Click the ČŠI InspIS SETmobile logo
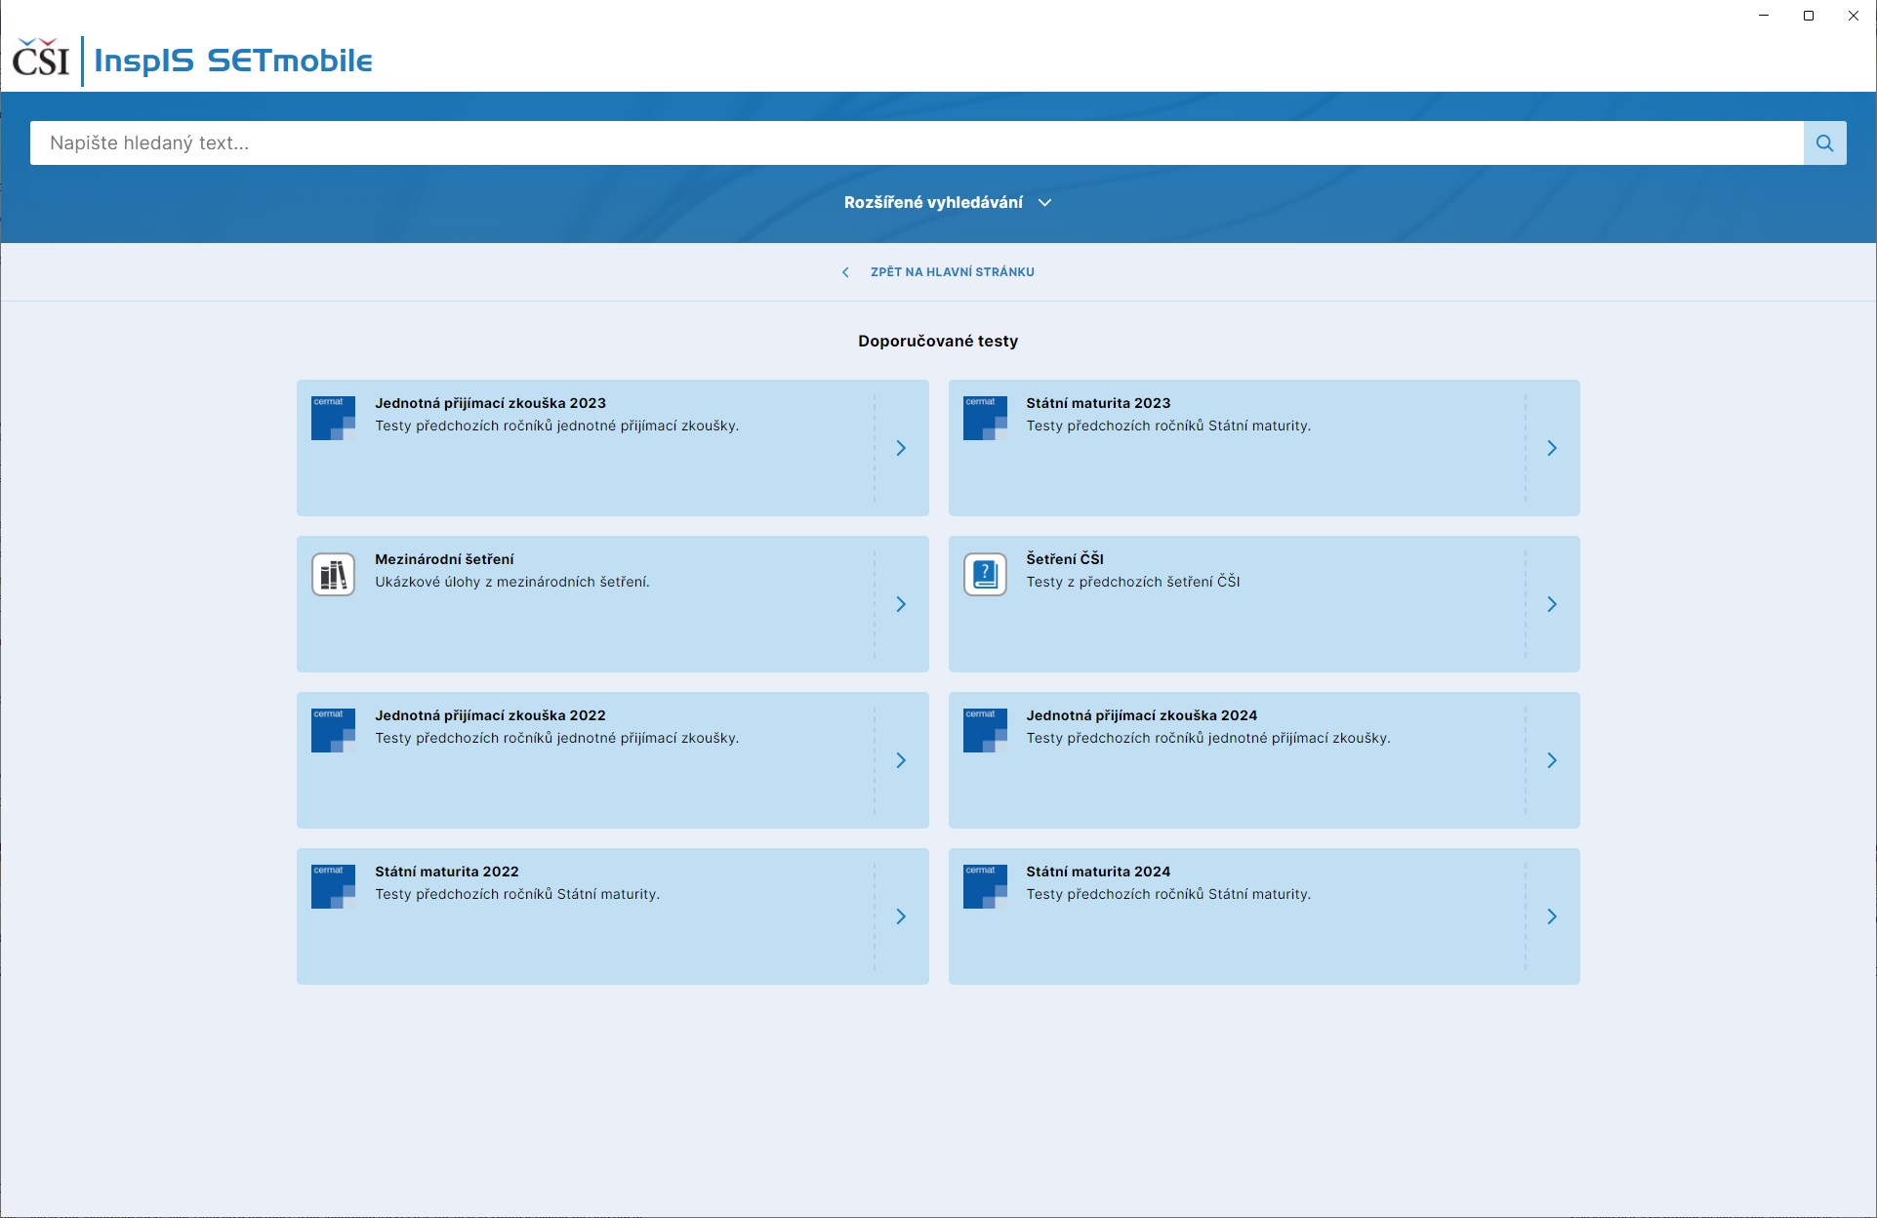The width and height of the screenshot is (1877, 1218). pyautogui.click(x=192, y=61)
